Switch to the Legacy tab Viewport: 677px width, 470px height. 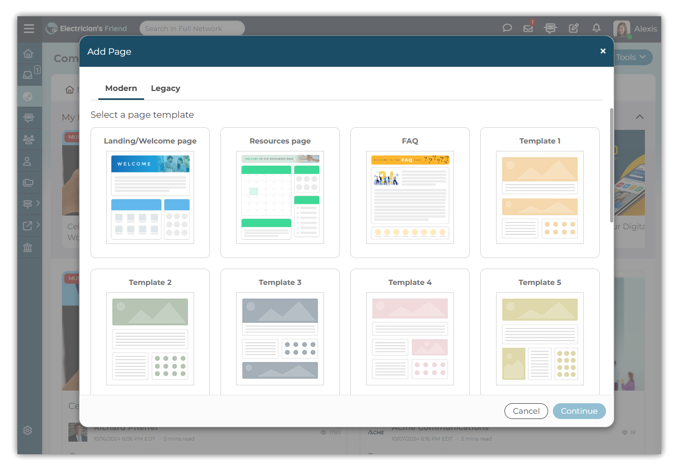point(165,88)
